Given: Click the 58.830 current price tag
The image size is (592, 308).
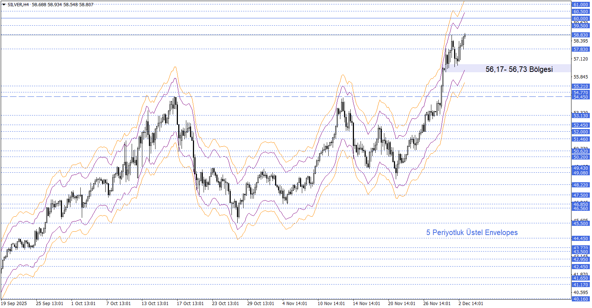Looking at the screenshot, I should click(x=581, y=35).
